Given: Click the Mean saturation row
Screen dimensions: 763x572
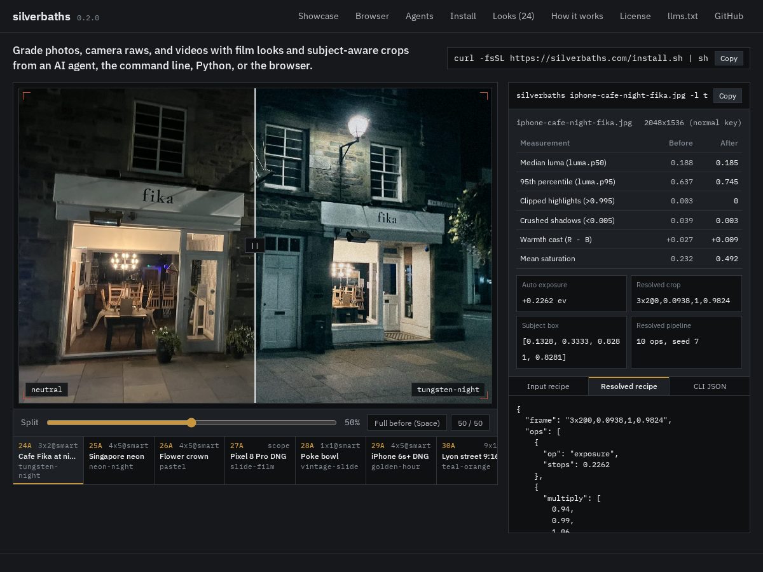Looking at the screenshot, I should coord(629,259).
